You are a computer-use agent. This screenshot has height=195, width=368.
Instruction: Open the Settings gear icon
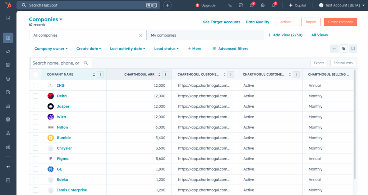coord(263,5)
